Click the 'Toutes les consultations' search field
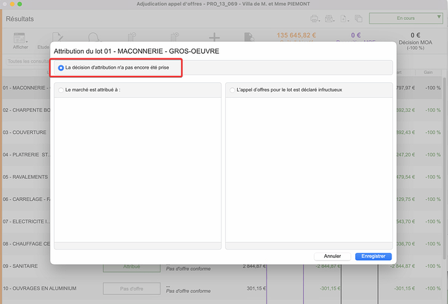The height and width of the screenshot is (304, 448). pos(26,62)
